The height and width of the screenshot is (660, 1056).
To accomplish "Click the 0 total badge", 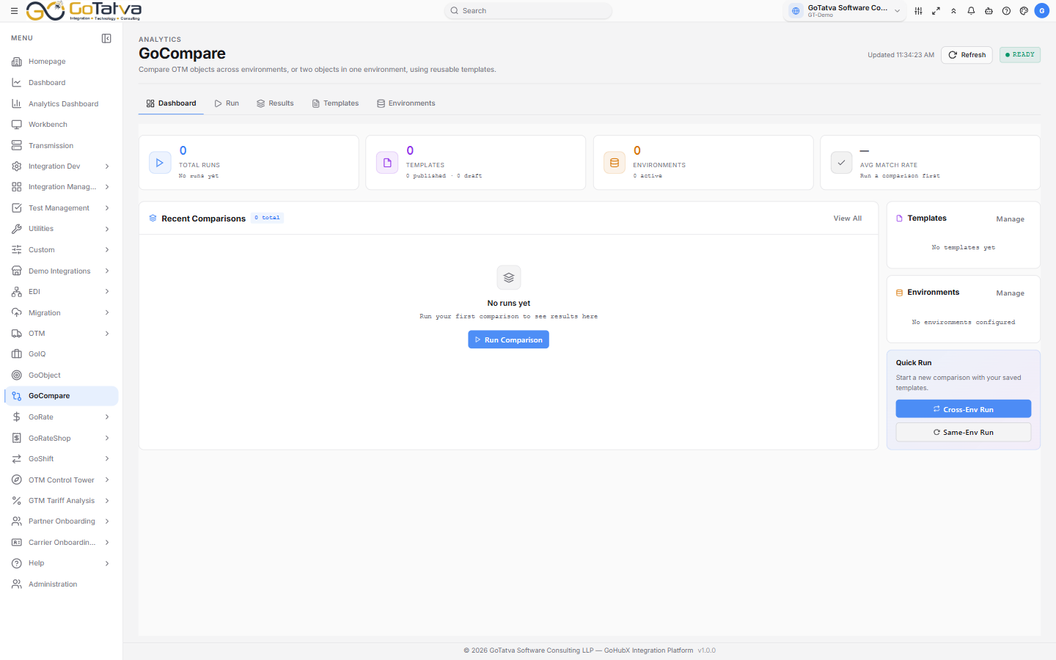I will [268, 218].
